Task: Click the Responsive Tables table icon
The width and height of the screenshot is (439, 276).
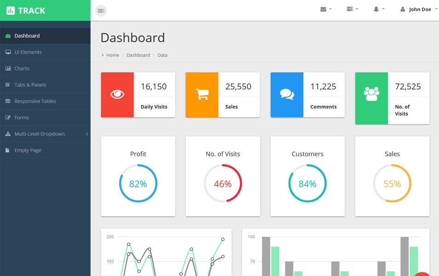Action: (x=8, y=101)
